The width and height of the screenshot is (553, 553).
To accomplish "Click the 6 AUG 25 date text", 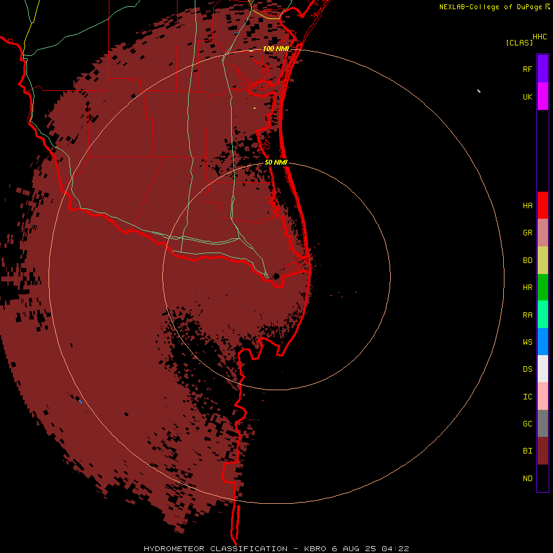I will (x=355, y=549).
